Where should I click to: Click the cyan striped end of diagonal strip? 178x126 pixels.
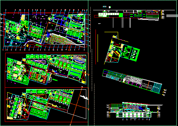(x=157, y=88)
